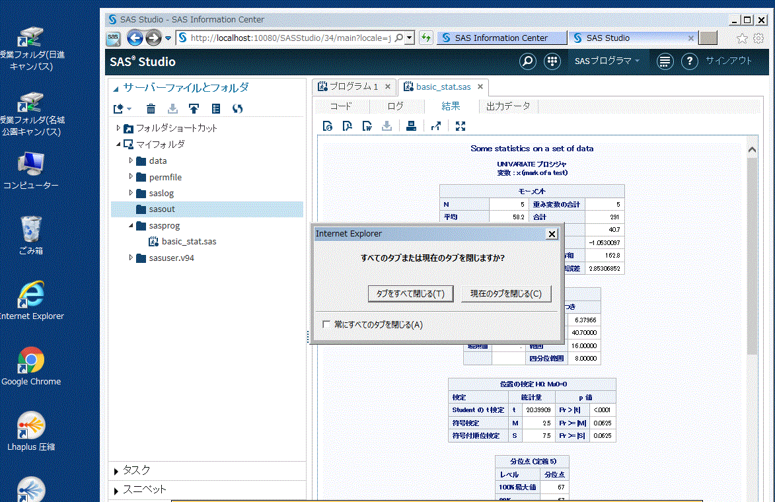This screenshot has width=775, height=502.
Task: Expand the スニペット section
Action: (116, 491)
